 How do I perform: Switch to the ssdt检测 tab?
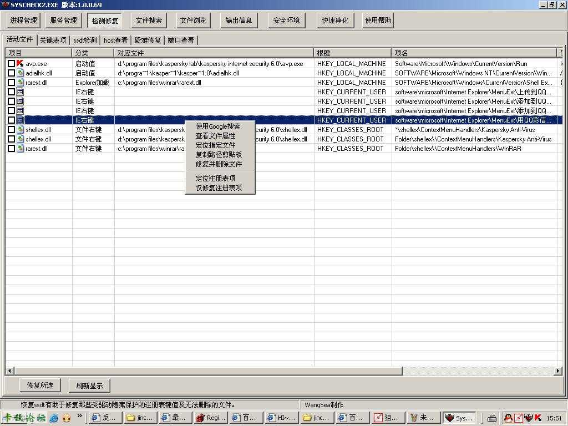click(x=85, y=40)
